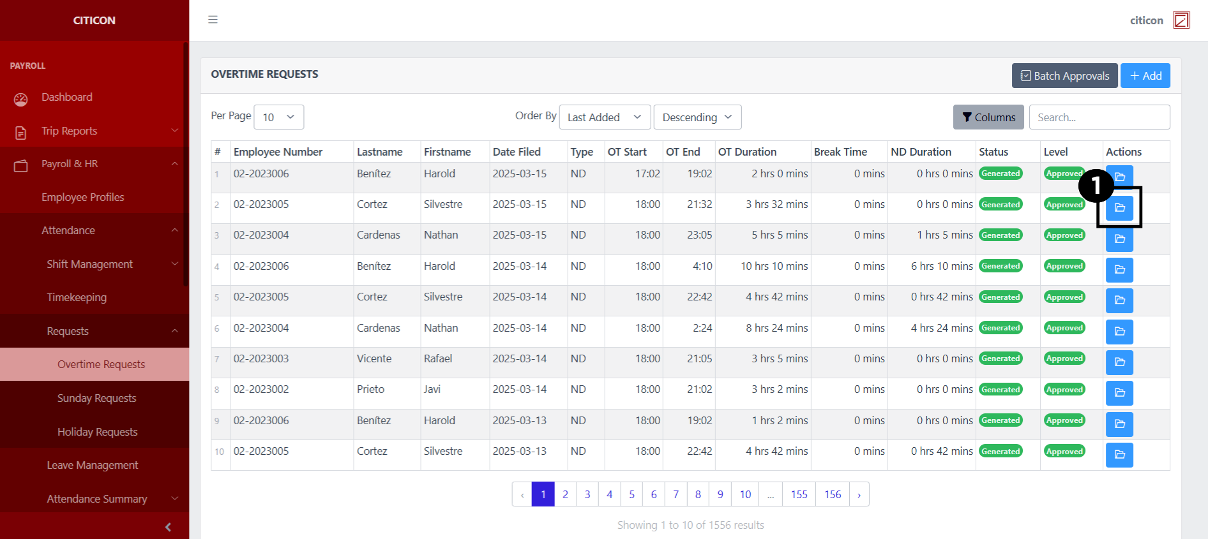This screenshot has height=539, width=1208.
Task: Click the Dashboard gauge icon in sidebar
Action: click(x=21, y=99)
